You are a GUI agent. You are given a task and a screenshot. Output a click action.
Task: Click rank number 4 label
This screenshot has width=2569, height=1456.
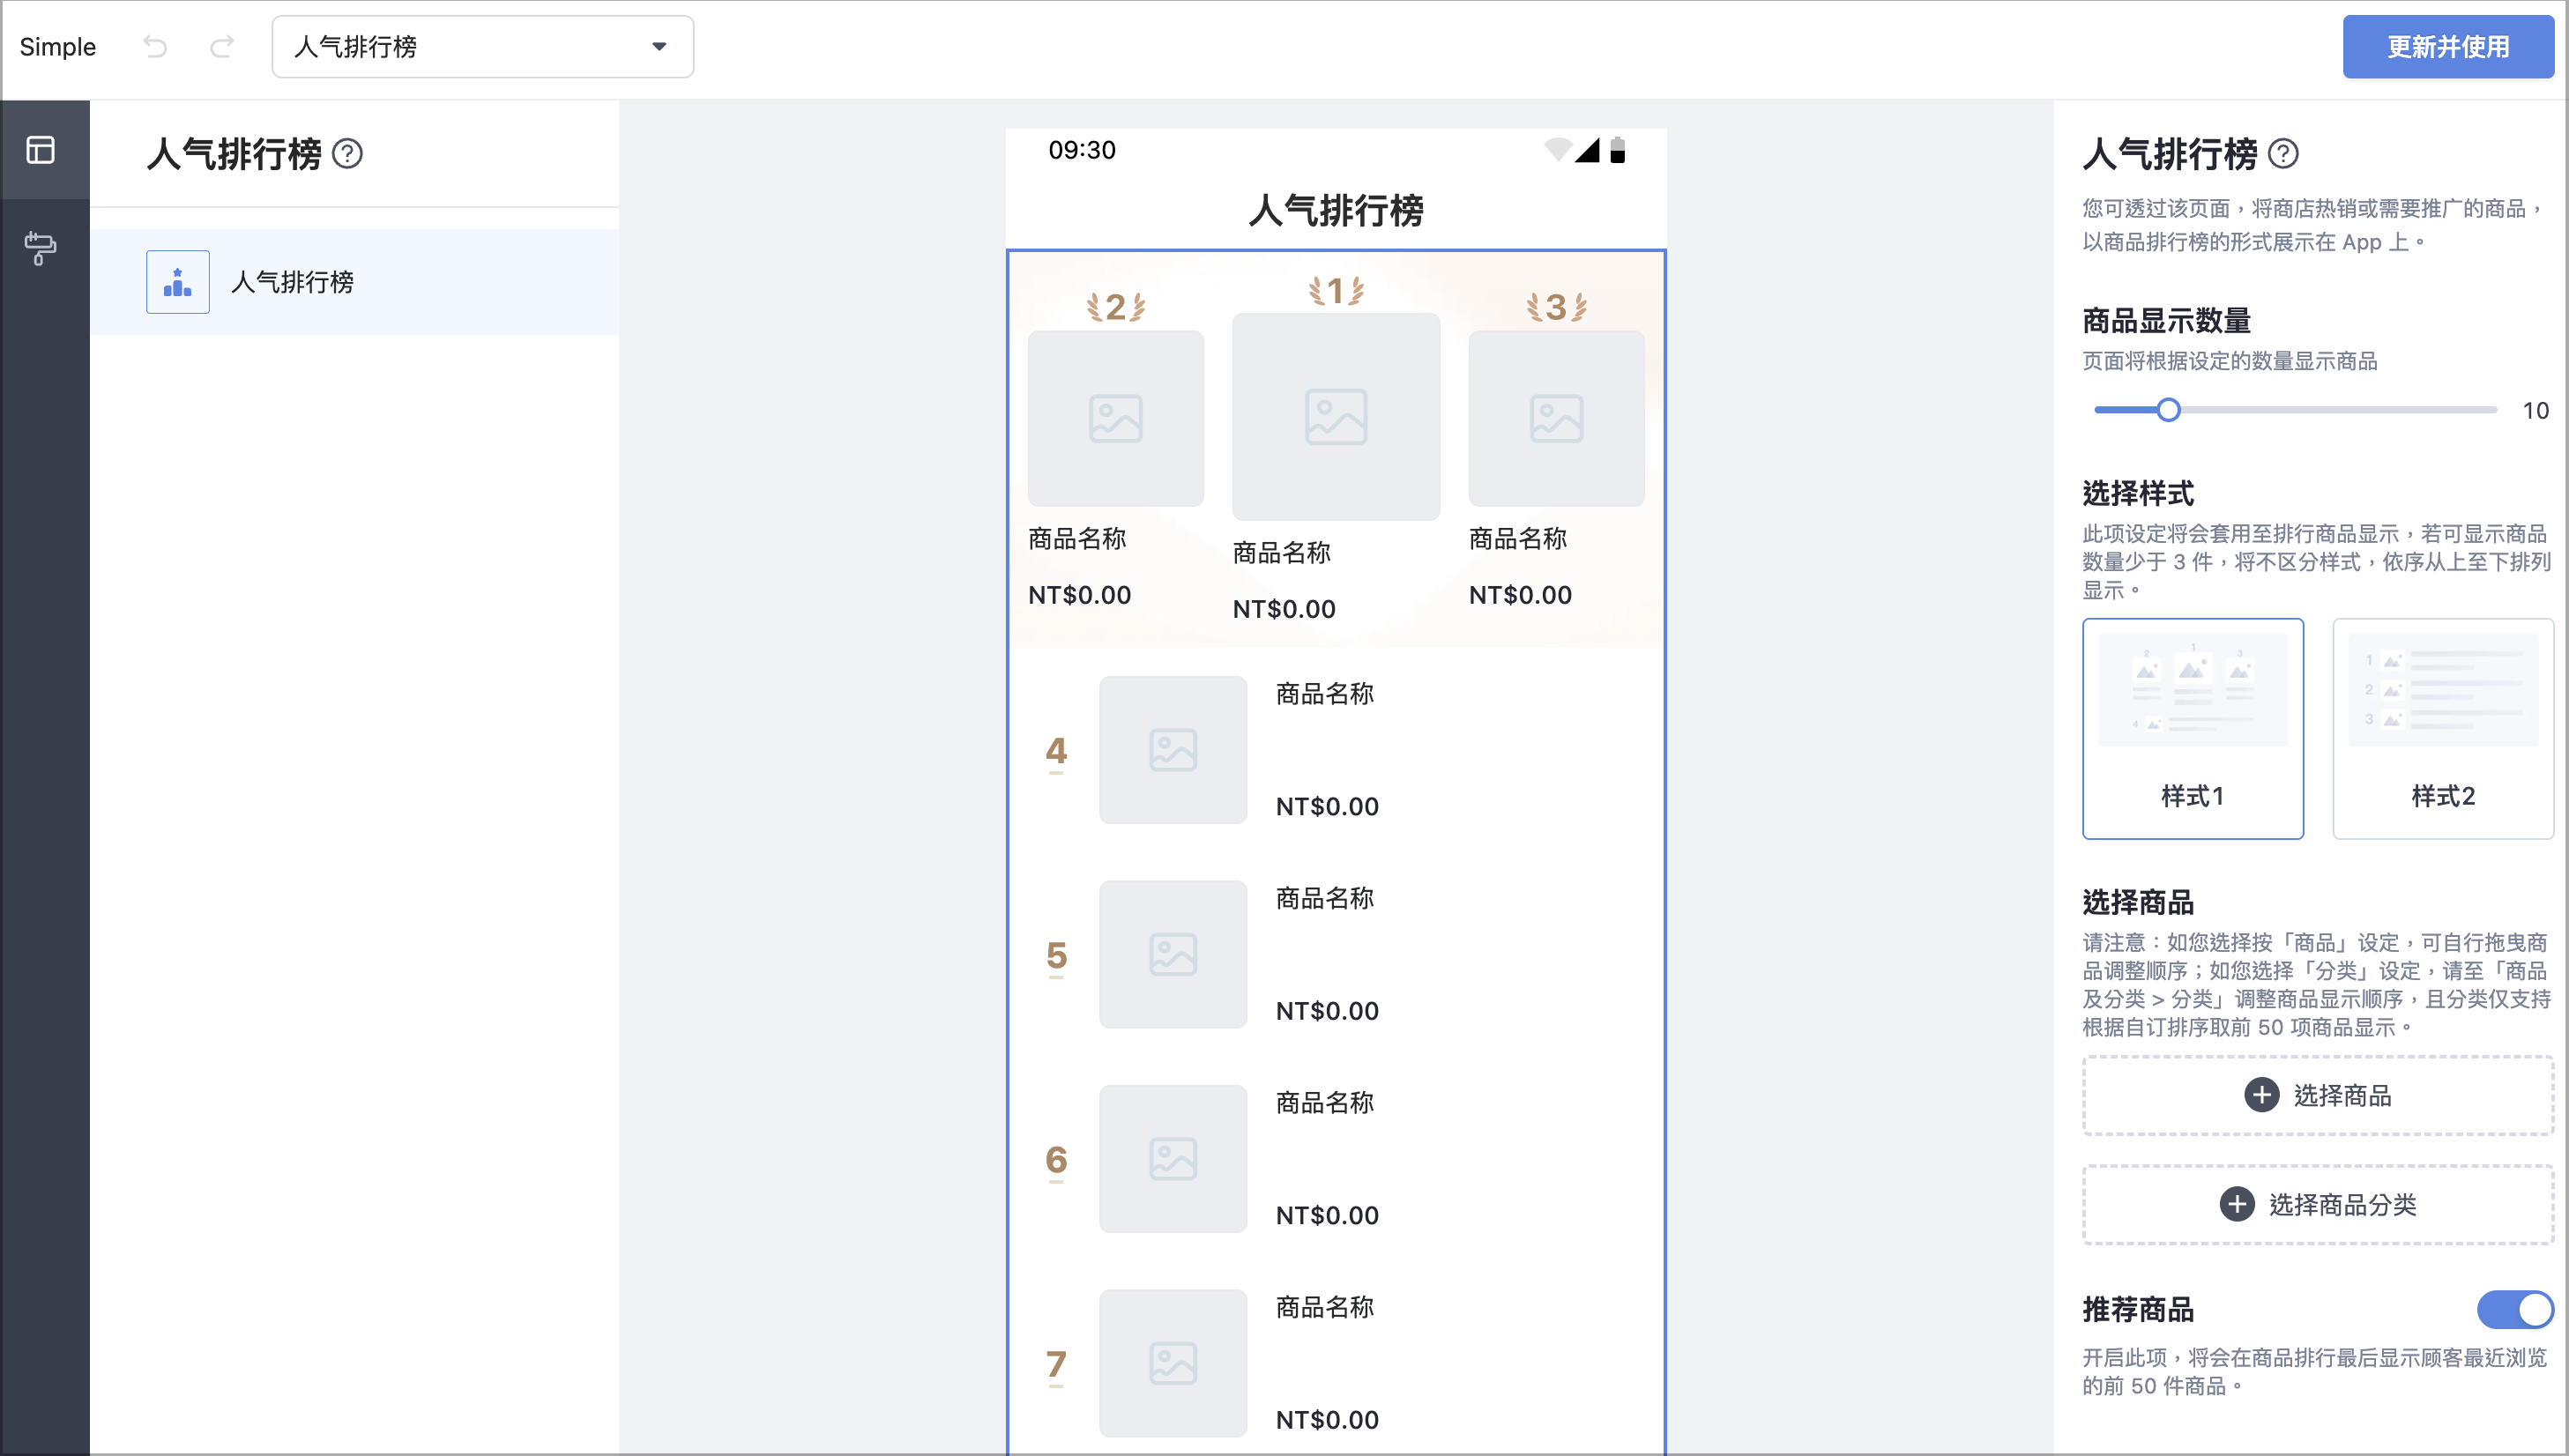(x=1056, y=751)
